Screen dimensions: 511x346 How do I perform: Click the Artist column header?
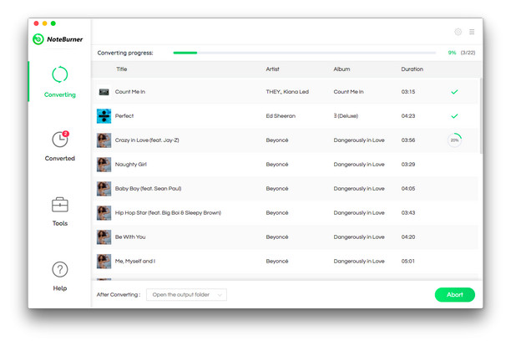272,69
